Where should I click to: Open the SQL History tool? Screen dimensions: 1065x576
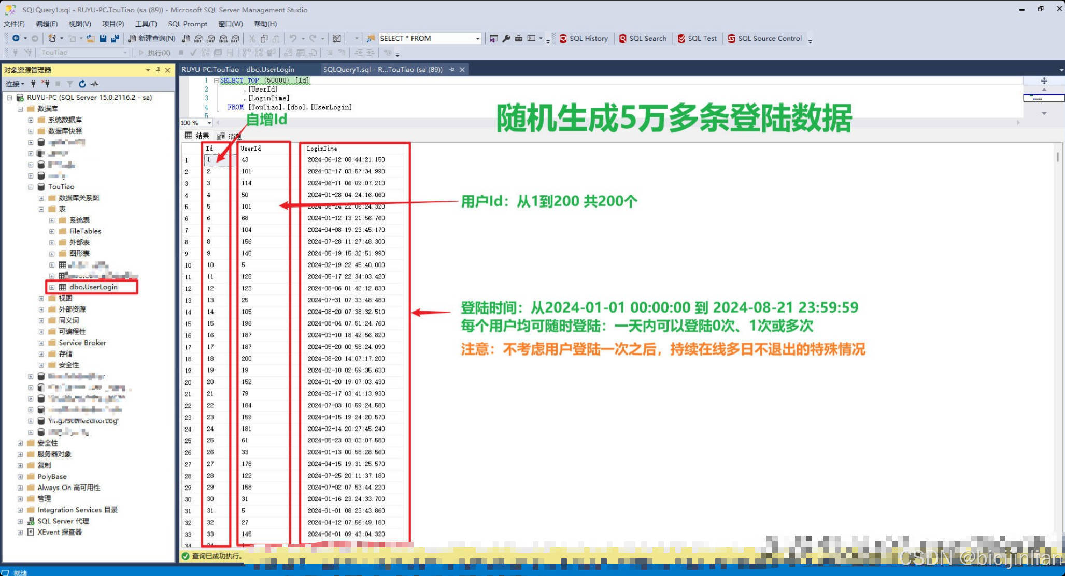(x=584, y=38)
